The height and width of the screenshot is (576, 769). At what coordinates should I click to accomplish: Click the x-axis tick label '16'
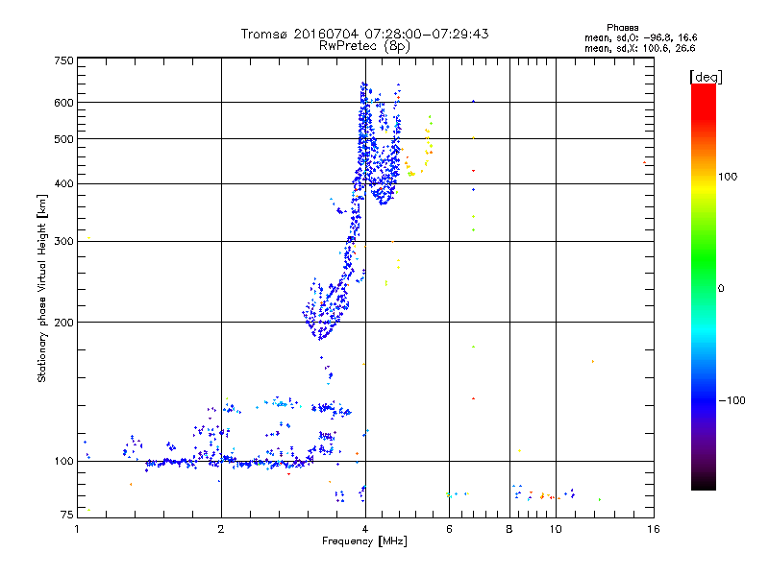point(654,529)
